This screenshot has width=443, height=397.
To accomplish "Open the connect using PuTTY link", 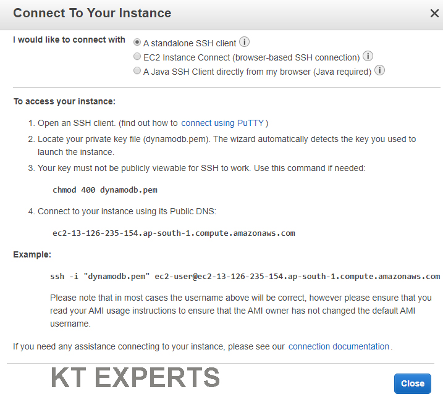I will coord(222,123).
